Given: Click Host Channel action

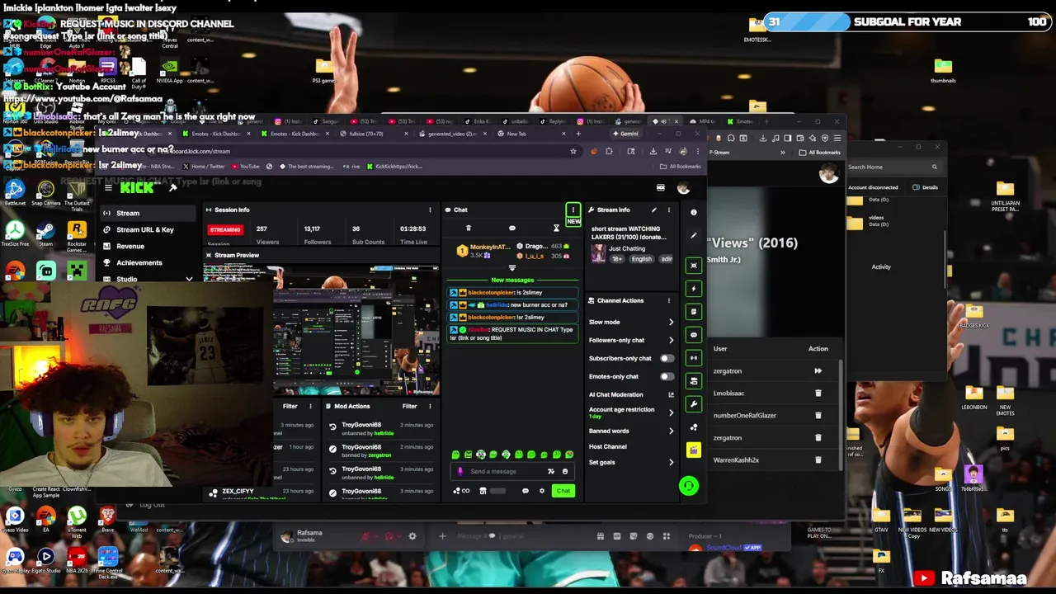Looking at the screenshot, I should point(608,446).
